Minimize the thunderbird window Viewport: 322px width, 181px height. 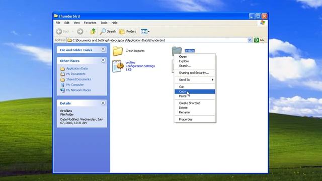[x=252, y=16]
